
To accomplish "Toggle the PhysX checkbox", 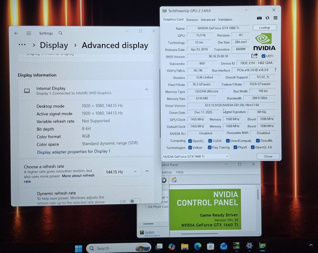I will coord(235,147).
